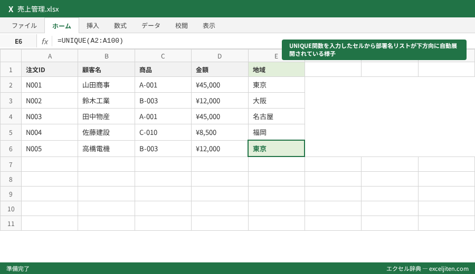Click the 大阪 region cell

276,101
